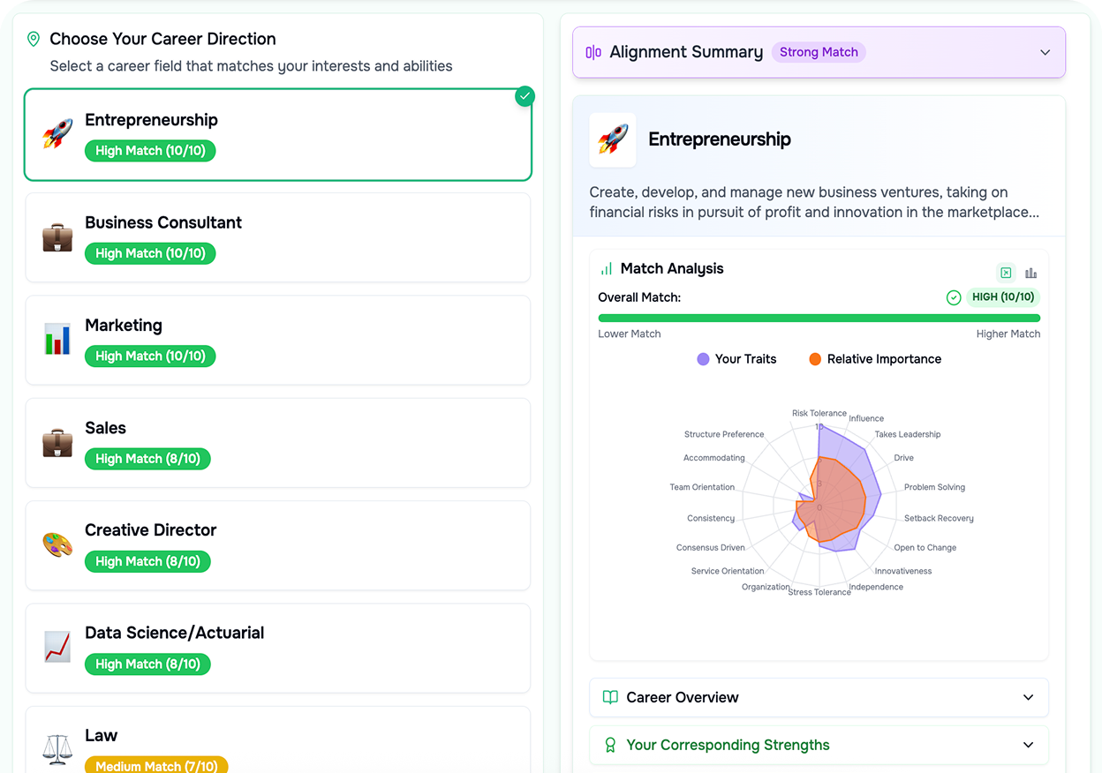Toggle the Relative Importance legend series
1102x773 pixels.
[874, 359]
